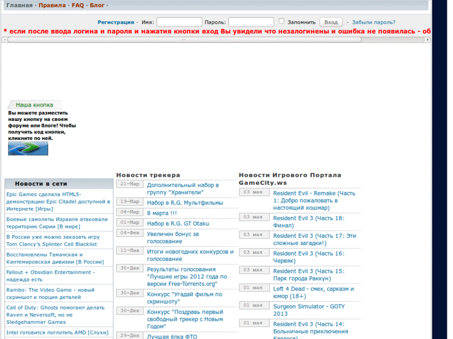This screenshot has width=453, height=339.
Task: Click the horizontal scrollbar thumb
Action: (x=185, y=40)
